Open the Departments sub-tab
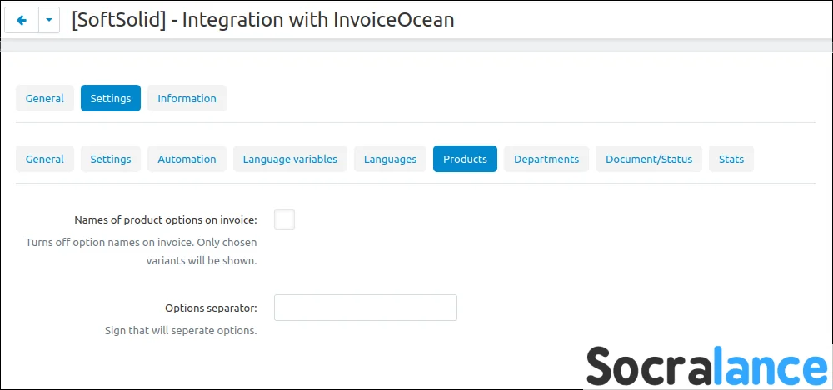Screen dimensions: 833x390 tap(546, 159)
